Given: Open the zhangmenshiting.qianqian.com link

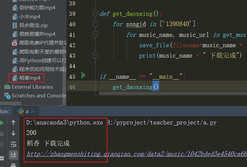Looking at the screenshot, I should (137, 154).
